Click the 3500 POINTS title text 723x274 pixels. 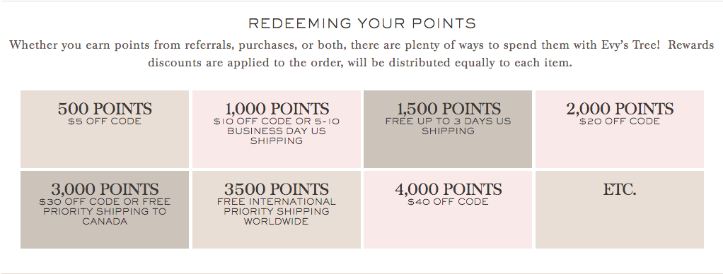pos(277,189)
